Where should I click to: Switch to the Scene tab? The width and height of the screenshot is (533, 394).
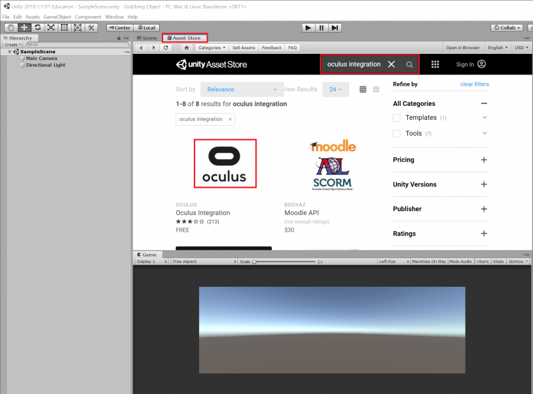tap(147, 38)
